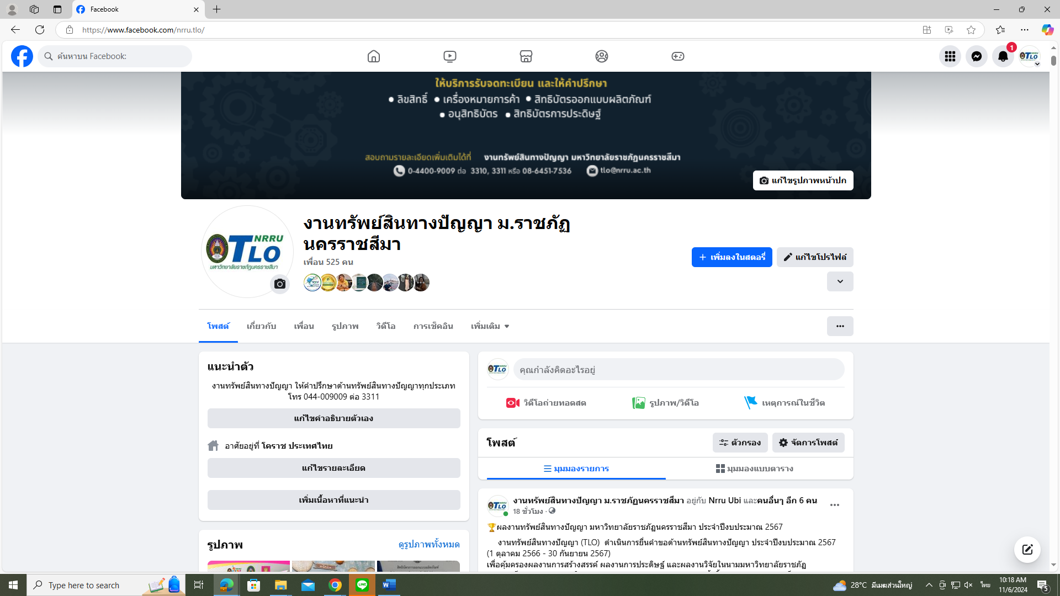Screen dimensions: 1060x596
Task: Open post filters button
Action: 740,443
